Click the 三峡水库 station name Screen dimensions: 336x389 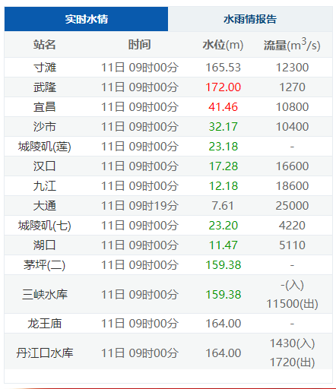[x=45, y=294]
